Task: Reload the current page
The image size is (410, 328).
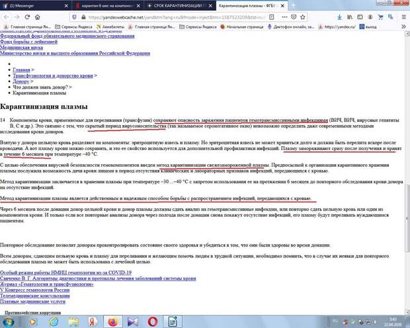Action: [27, 17]
